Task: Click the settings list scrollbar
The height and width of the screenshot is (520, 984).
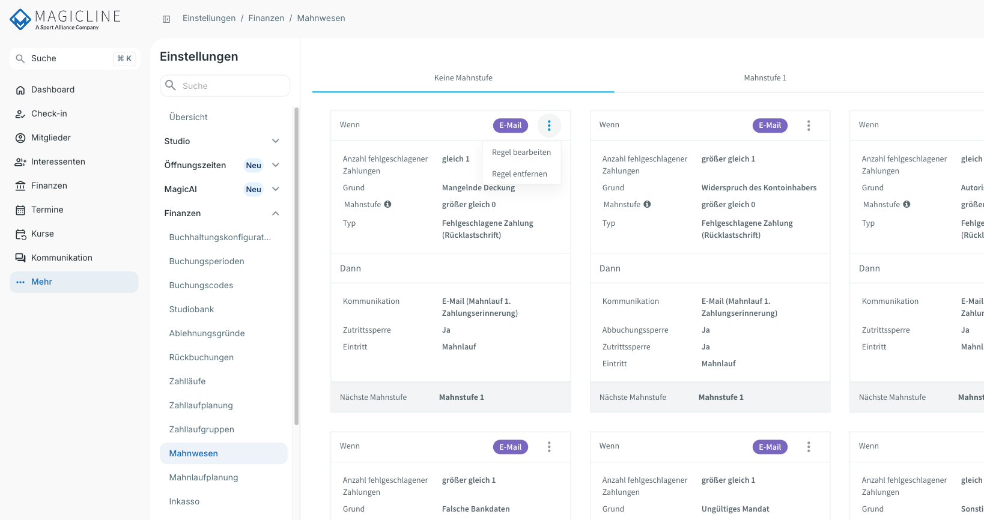Action: click(296, 266)
